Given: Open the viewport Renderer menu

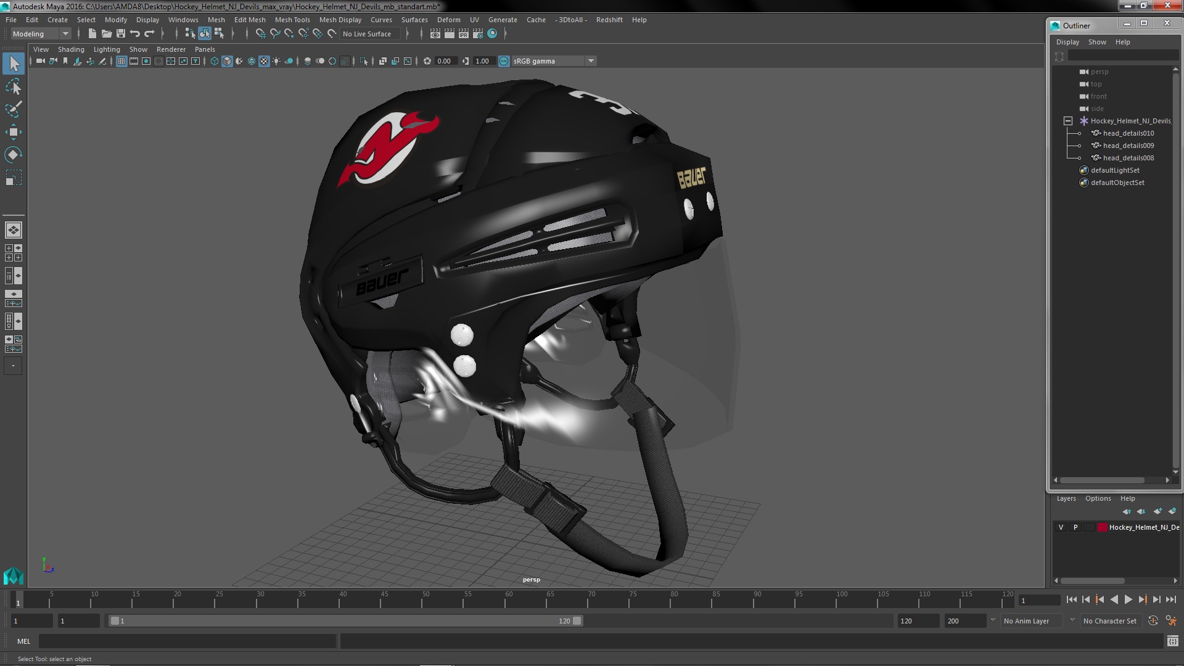Looking at the screenshot, I should point(171,49).
